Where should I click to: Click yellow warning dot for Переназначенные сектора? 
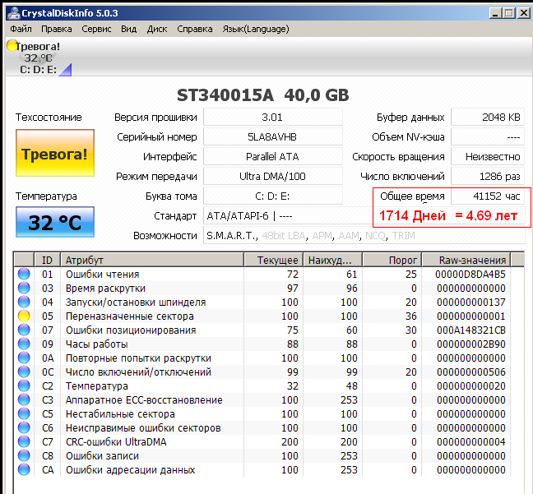[x=24, y=316]
